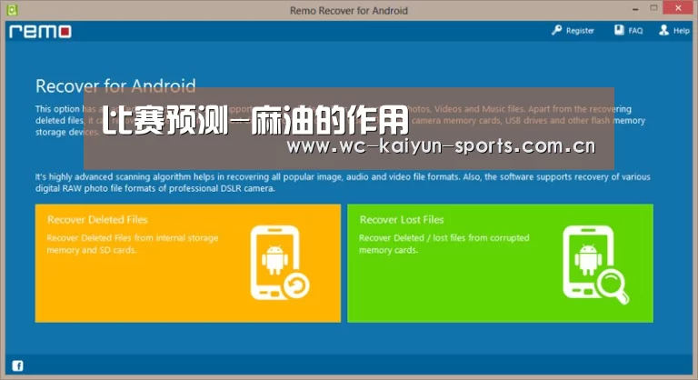Close the Remo Recover window
698x380 pixels.
pyautogui.click(x=678, y=7)
